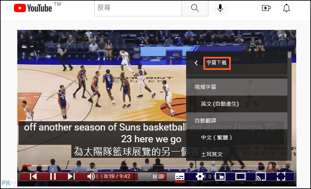Enable theater mode view

(x=240, y=176)
